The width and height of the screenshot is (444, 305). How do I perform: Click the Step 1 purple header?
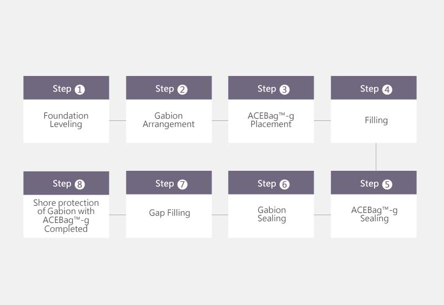pyautogui.click(x=66, y=88)
